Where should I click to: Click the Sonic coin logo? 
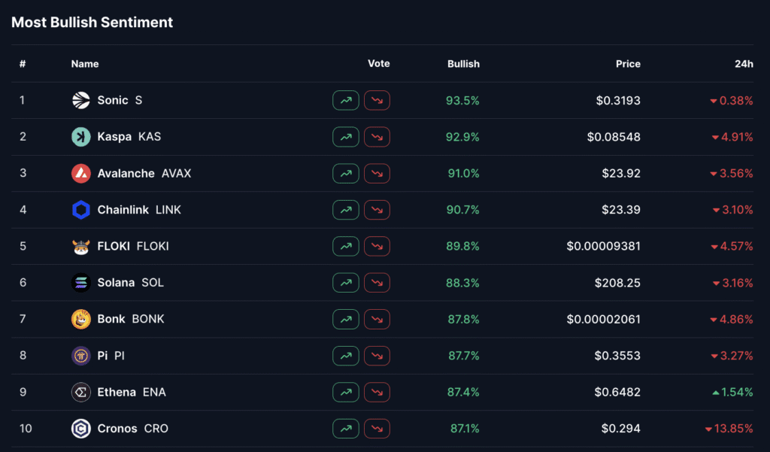pos(83,100)
